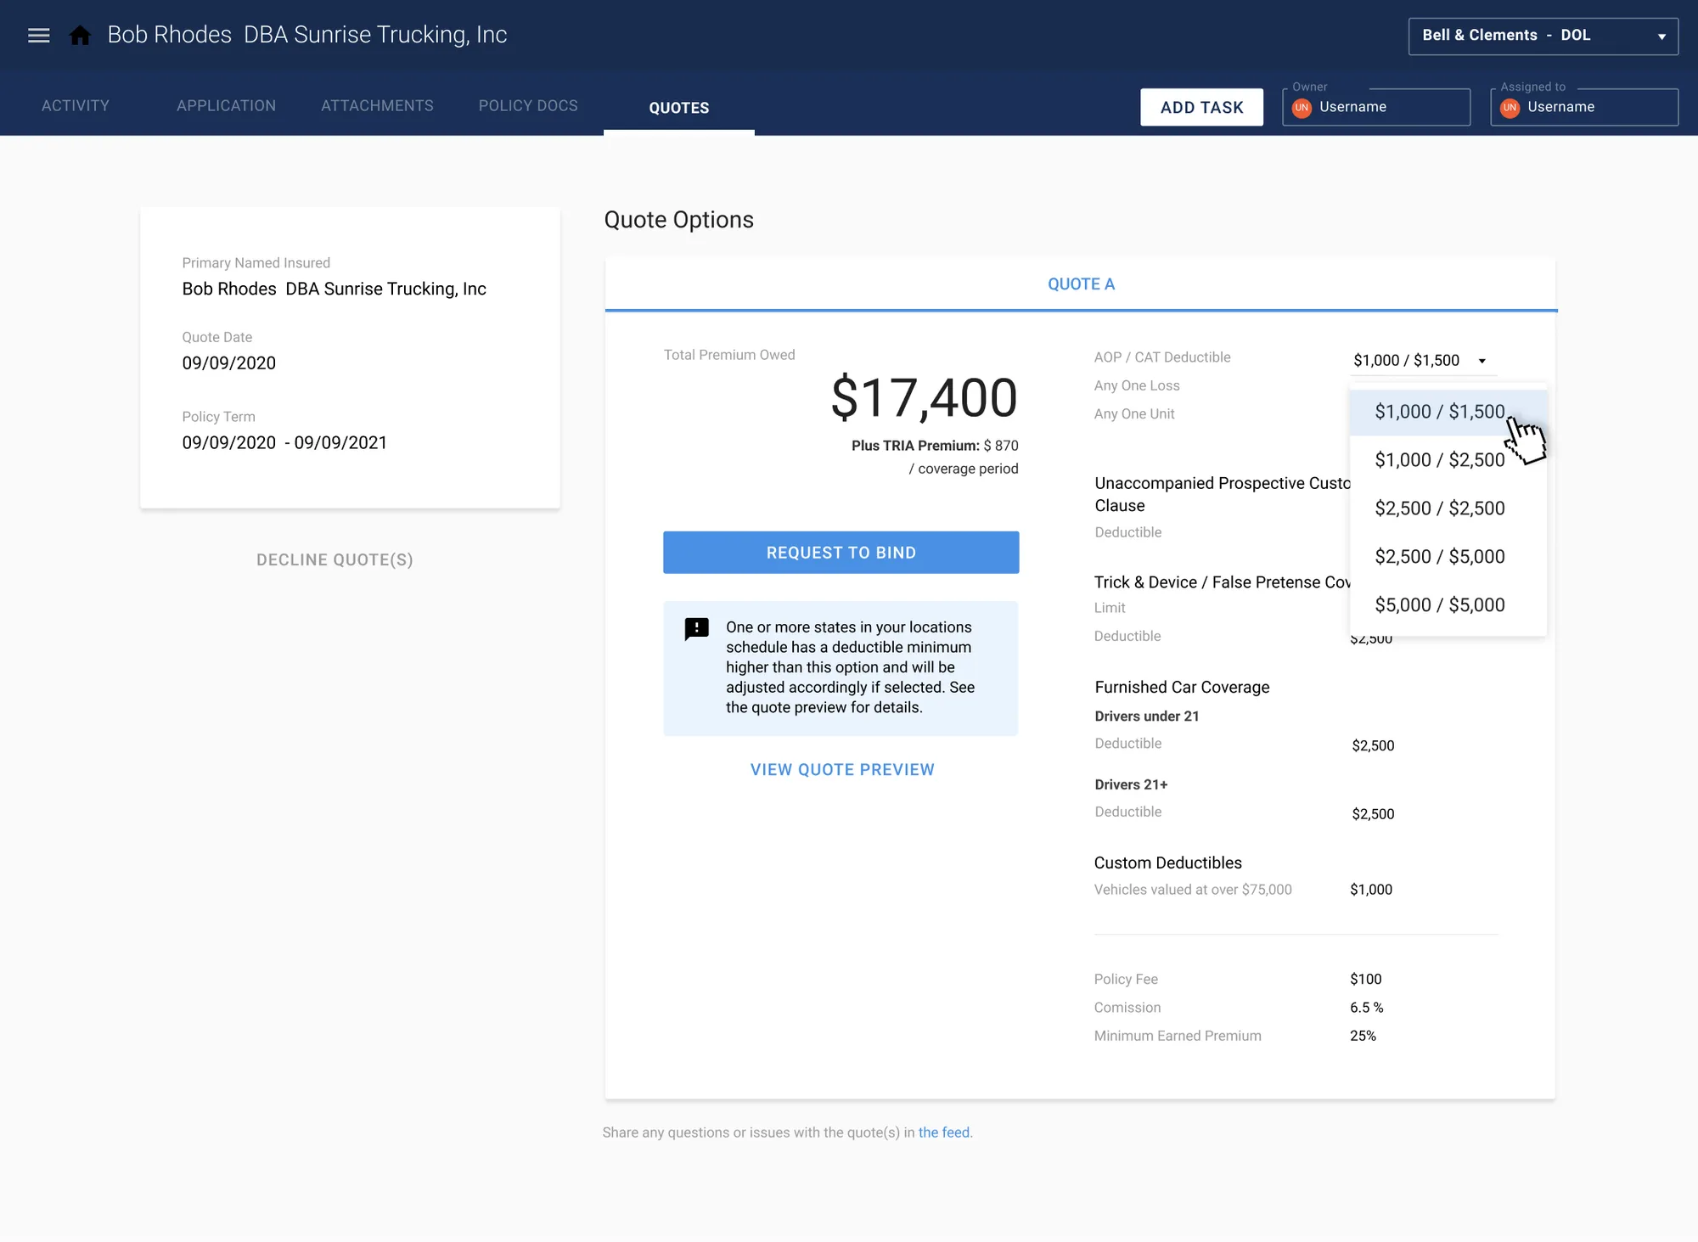Viewport: 1698px width, 1242px height.
Task: Open View Quote Preview
Action: (x=842, y=770)
